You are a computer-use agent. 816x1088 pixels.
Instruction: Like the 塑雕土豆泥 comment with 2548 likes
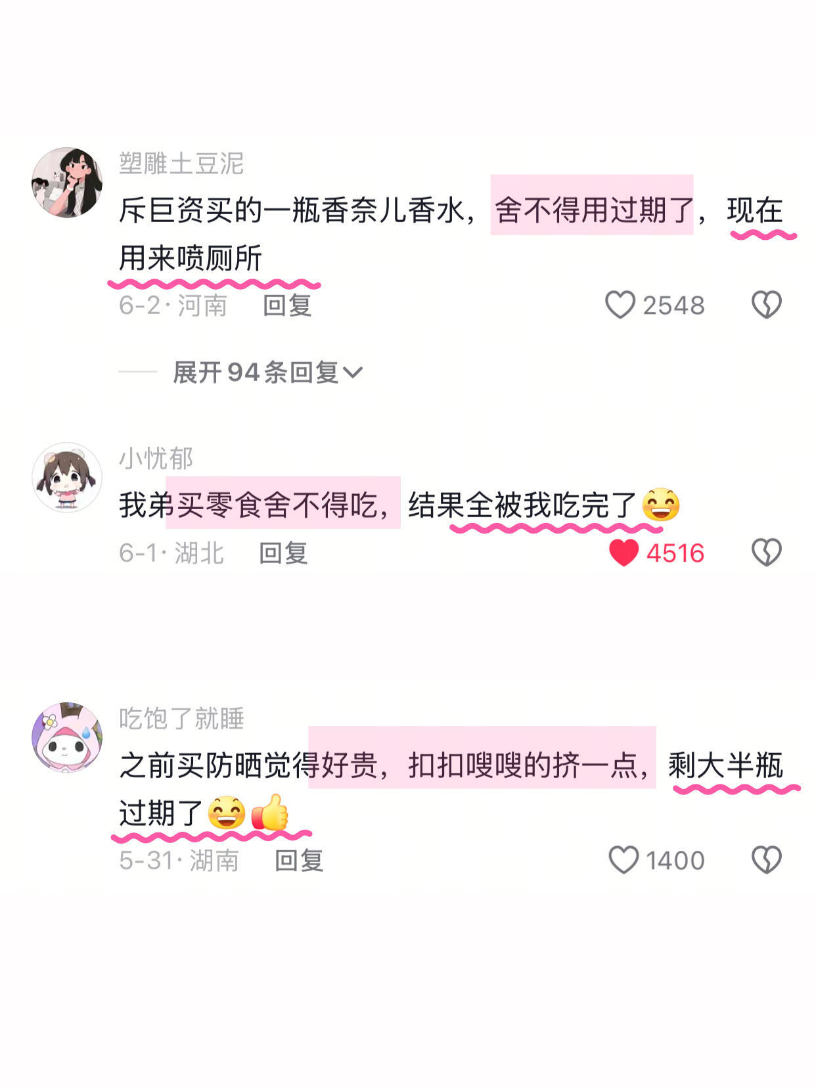pyautogui.click(x=620, y=306)
